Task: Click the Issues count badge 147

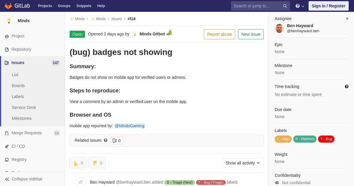Action: pos(56,63)
